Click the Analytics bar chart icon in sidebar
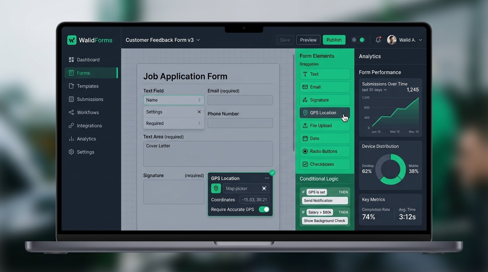Image resolution: width=488 pixels, height=272 pixels. click(x=71, y=139)
